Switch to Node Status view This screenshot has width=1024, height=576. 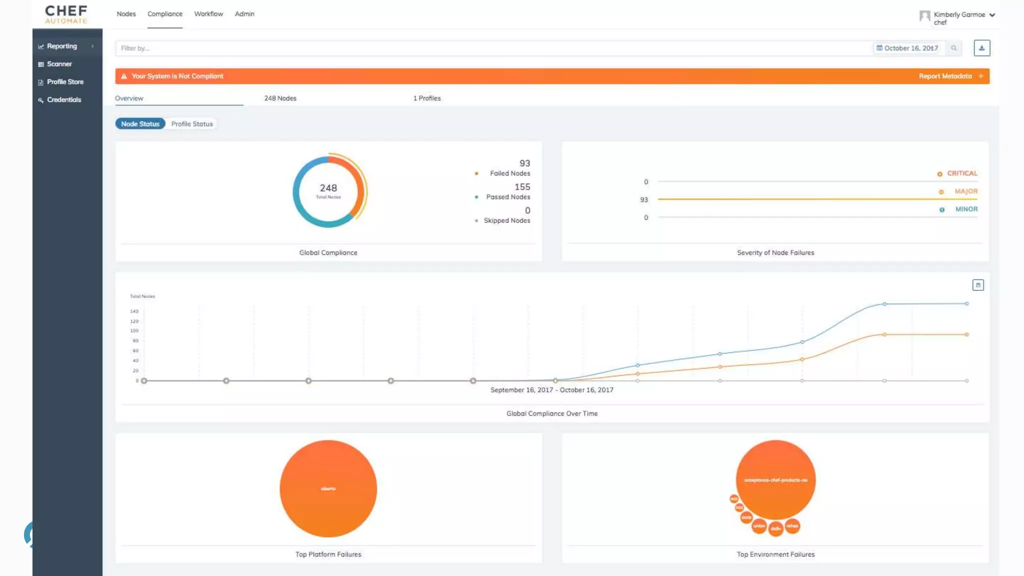pos(140,124)
